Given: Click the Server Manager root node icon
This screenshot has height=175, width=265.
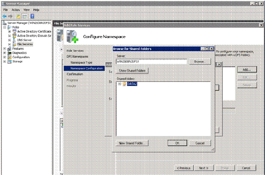Looking at the screenshot, I should (5, 23).
